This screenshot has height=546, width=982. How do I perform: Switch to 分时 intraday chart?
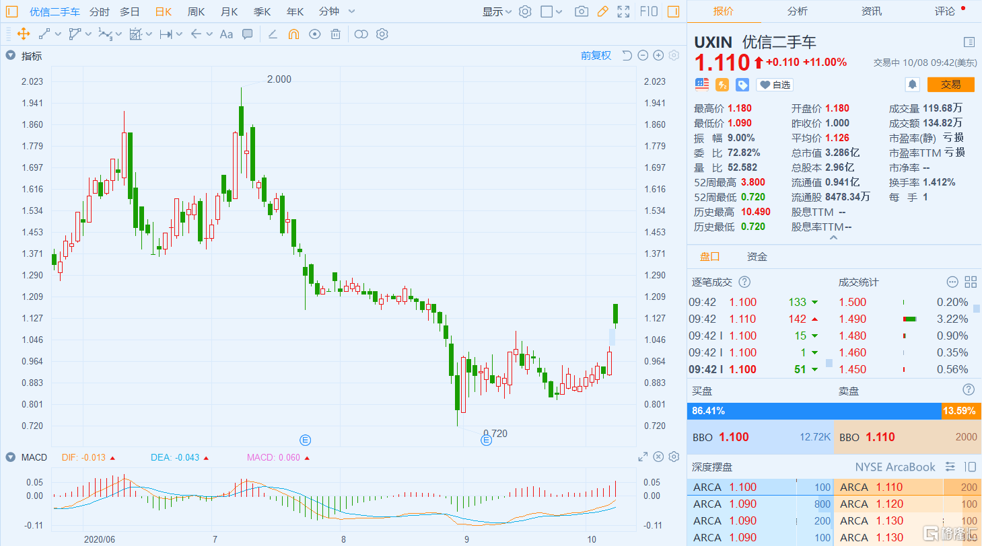tap(99, 11)
